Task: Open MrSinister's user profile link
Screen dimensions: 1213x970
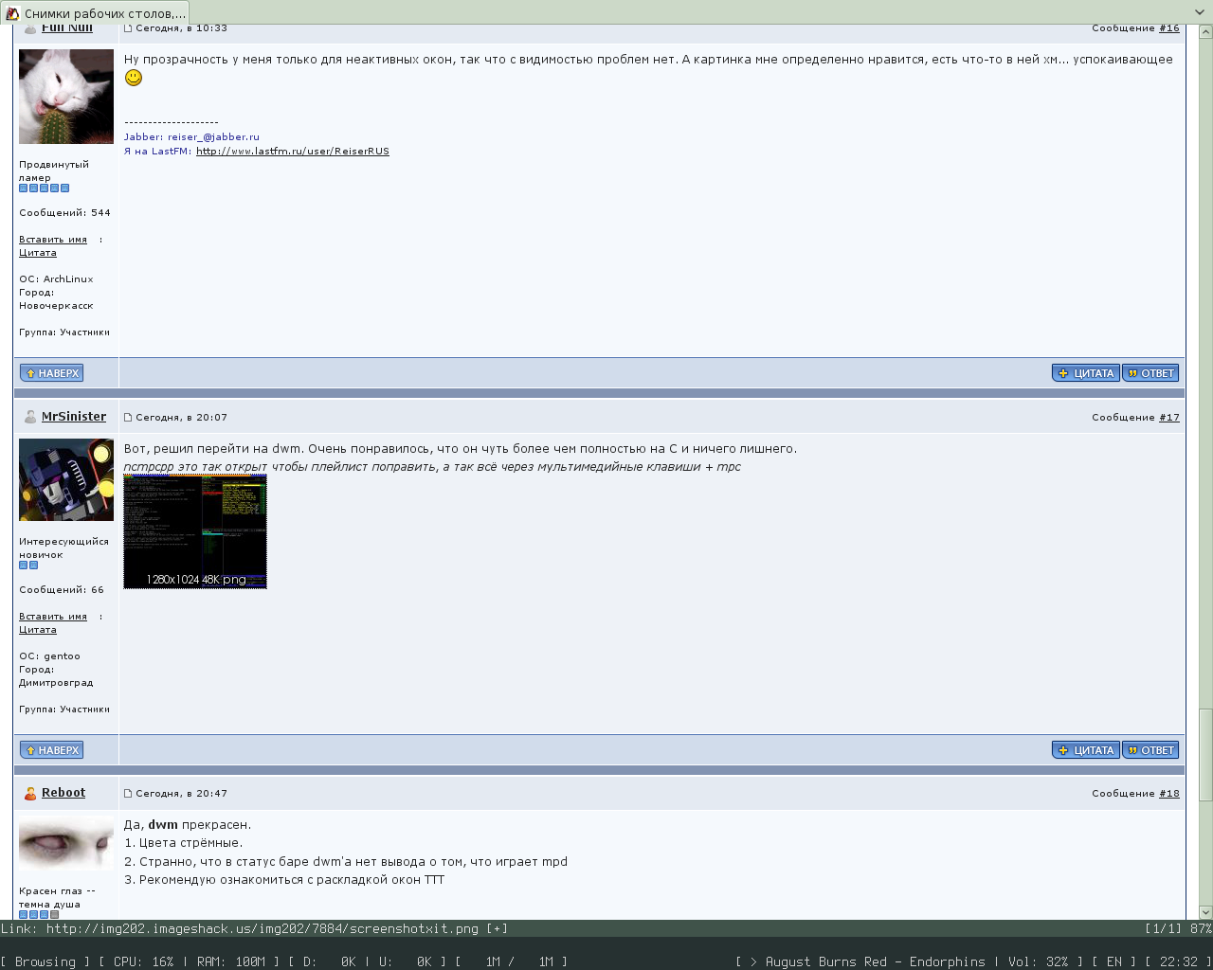Action: coord(74,417)
